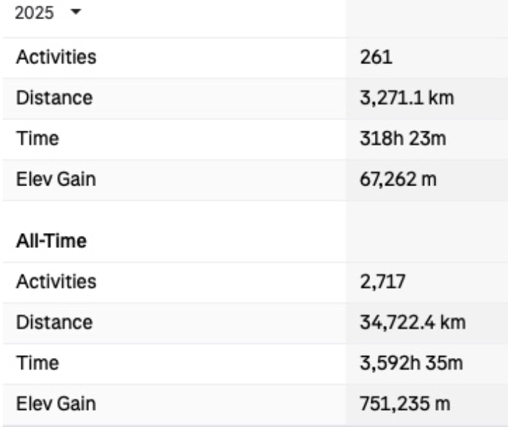This screenshot has height=427, width=508.
Task: Select the Elev Gain label under All-Time
Action: (x=55, y=404)
